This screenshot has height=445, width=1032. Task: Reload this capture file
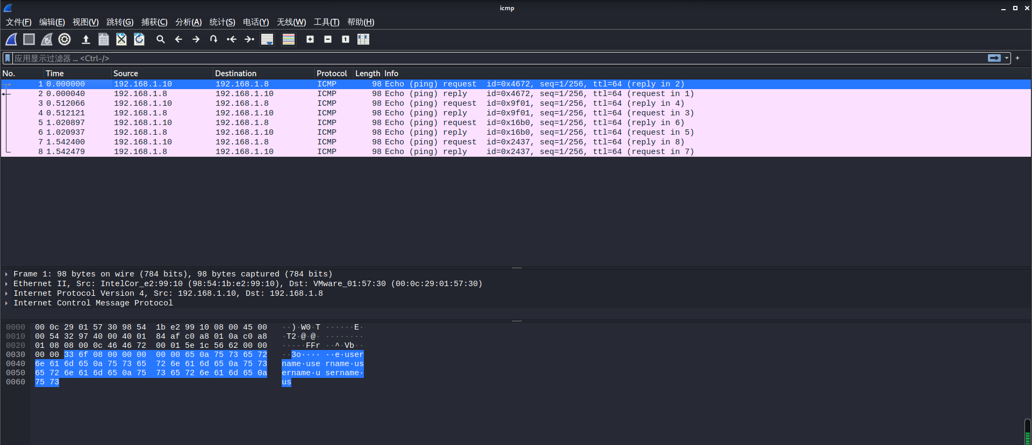tap(139, 39)
